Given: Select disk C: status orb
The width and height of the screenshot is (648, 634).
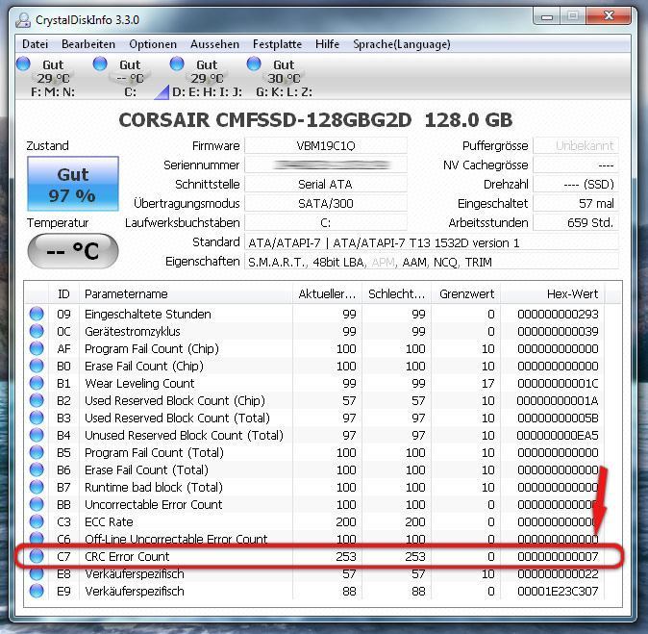Looking at the screenshot, I should [100, 63].
